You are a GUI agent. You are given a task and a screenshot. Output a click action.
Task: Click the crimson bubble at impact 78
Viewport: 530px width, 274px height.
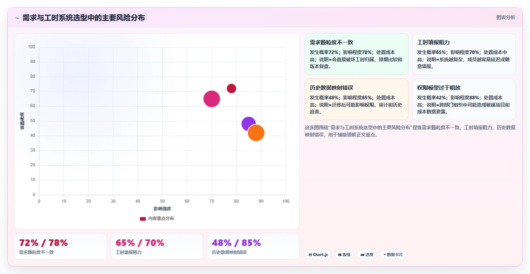pos(231,88)
